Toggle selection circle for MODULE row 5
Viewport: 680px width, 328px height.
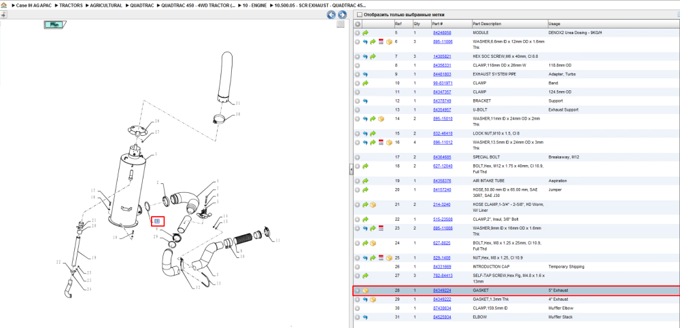pyautogui.click(x=358, y=33)
